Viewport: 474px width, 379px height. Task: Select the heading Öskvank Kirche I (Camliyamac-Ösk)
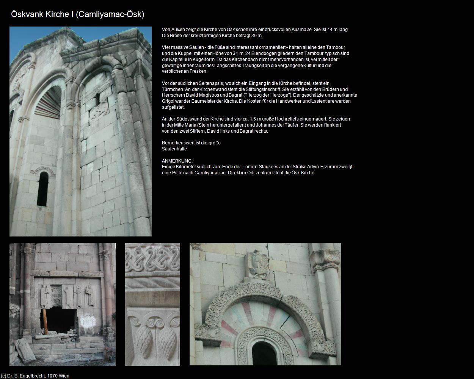click(78, 14)
